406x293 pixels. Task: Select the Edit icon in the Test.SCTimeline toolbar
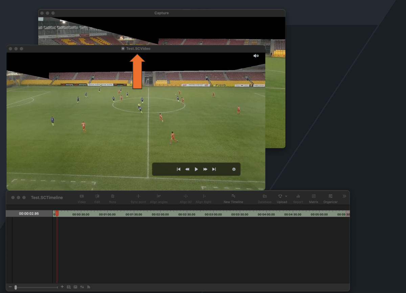click(x=97, y=199)
